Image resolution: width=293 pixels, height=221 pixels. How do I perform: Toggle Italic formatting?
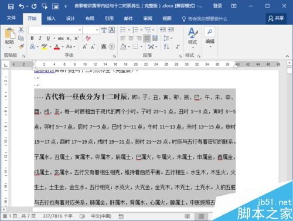[40, 38]
